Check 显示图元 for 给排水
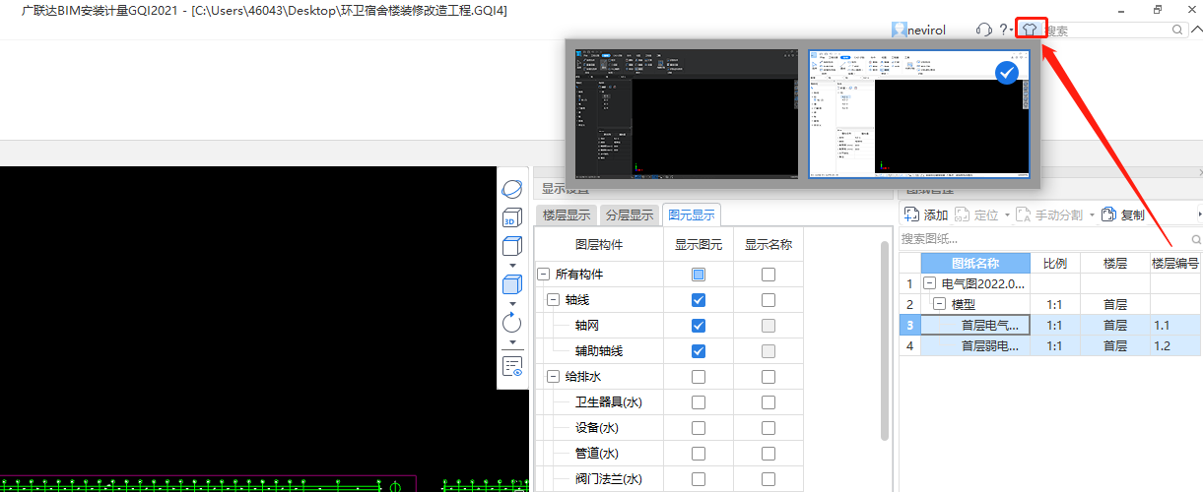Screen dimensions: 1203x492 (699, 376)
